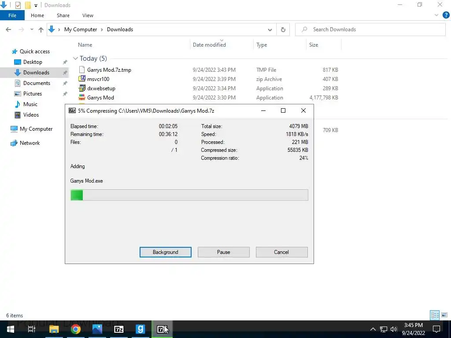Viewport: 451px width, 338px height.
Task: Open Videos in the sidebar
Action: tap(31, 115)
